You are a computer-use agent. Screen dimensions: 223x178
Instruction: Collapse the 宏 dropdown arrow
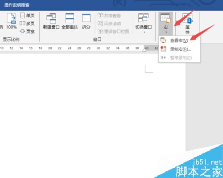[166, 32]
